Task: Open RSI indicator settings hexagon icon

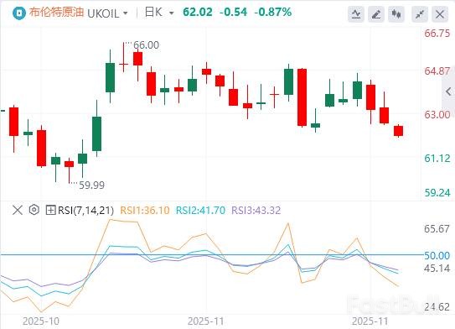Action: coord(34,210)
